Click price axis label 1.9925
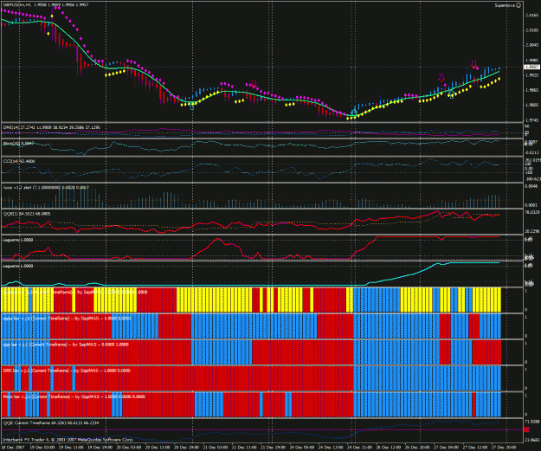This screenshot has height=451, width=541. click(x=531, y=75)
